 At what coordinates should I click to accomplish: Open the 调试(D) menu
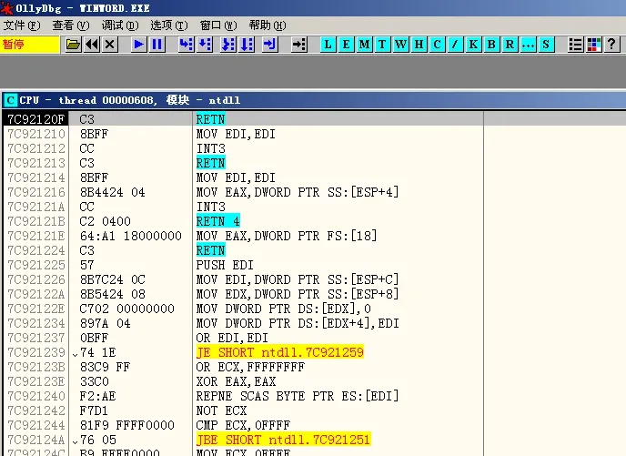pos(120,25)
